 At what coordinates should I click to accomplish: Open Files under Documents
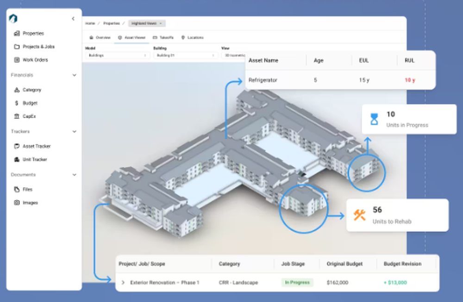tap(27, 189)
